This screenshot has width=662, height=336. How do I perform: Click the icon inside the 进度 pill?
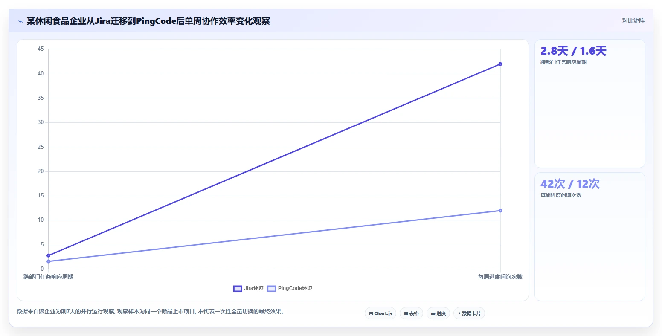[x=433, y=313]
